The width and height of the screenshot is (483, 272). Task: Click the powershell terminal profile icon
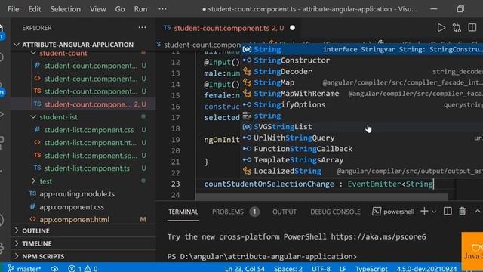click(377, 212)
